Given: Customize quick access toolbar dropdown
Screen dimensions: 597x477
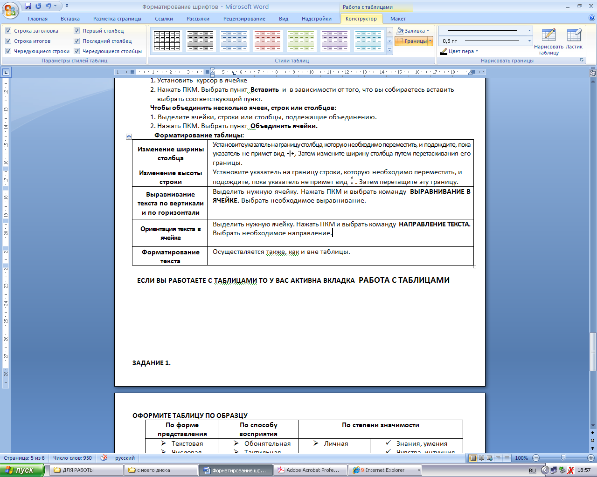Looking at the screenshot, I should [67, 6].
